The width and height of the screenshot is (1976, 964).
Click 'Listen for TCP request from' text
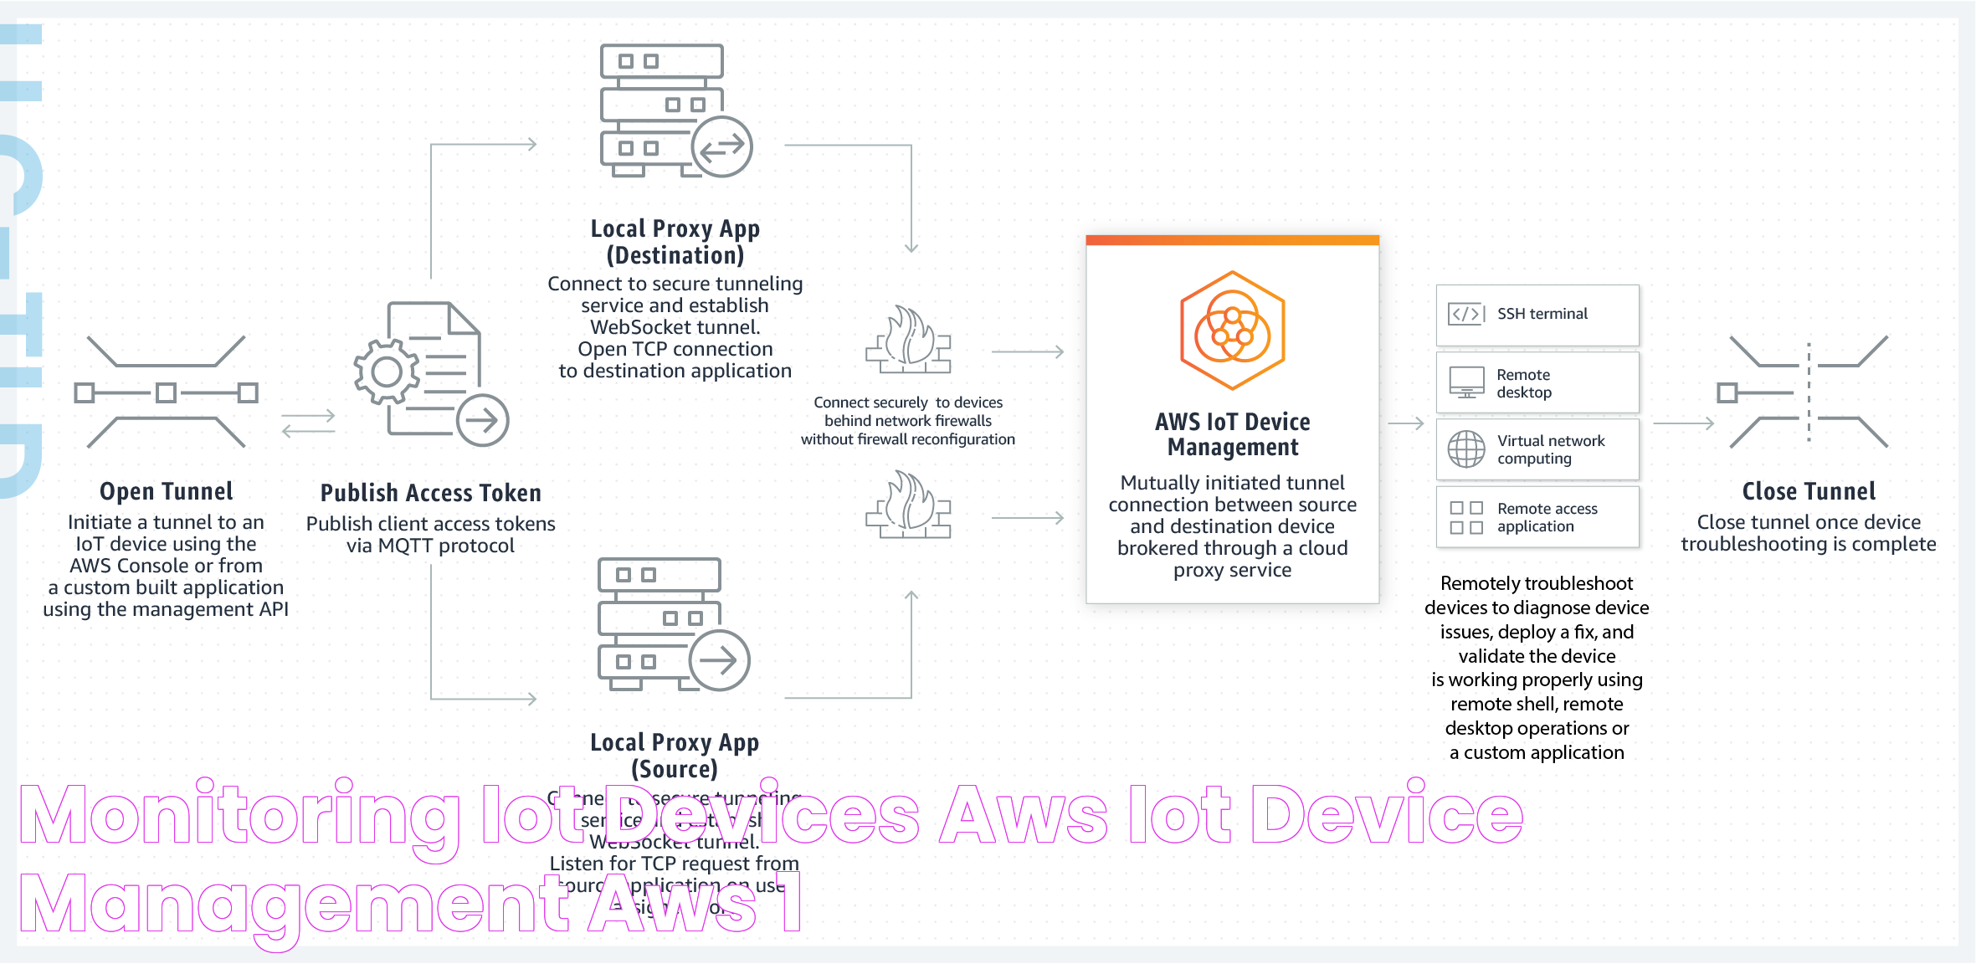(x=675, y=863)
